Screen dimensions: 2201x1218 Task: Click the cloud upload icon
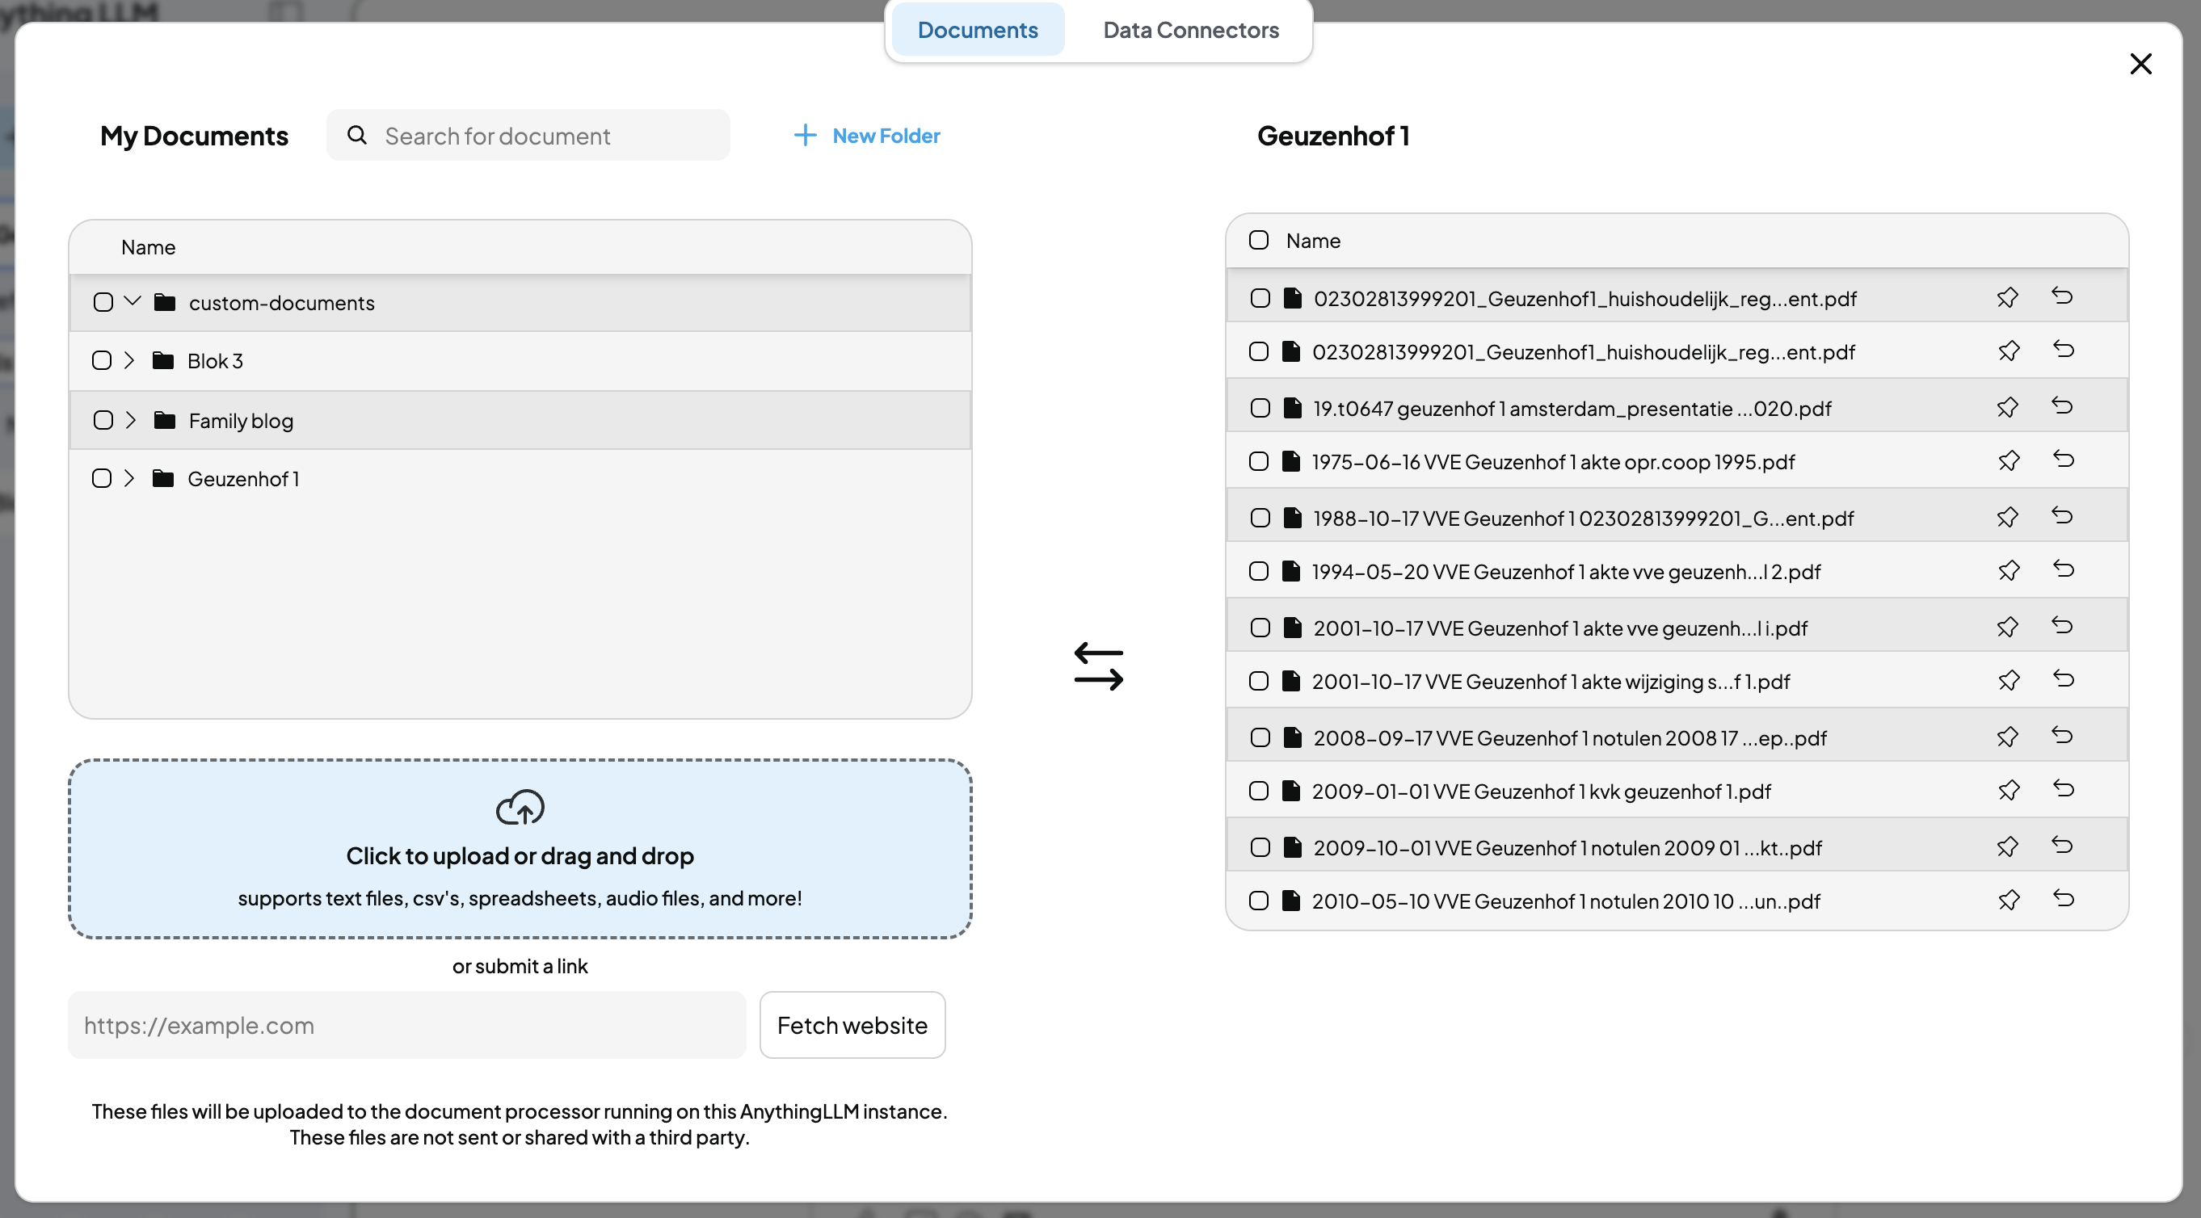pos(520,807)
